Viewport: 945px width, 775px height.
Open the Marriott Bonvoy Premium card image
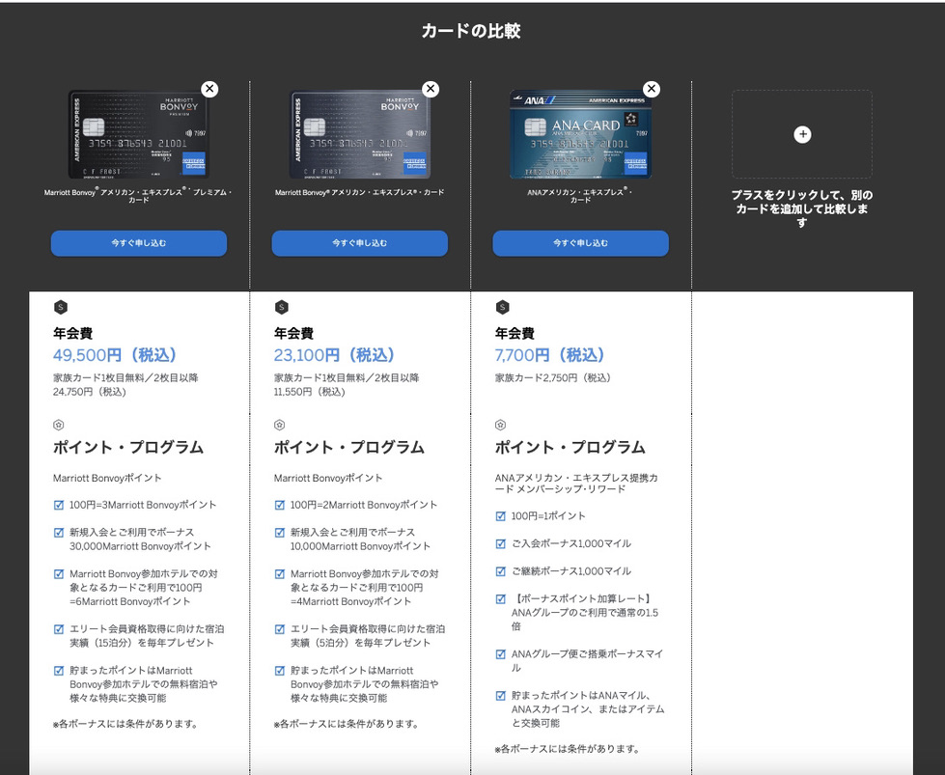point(138,134)
